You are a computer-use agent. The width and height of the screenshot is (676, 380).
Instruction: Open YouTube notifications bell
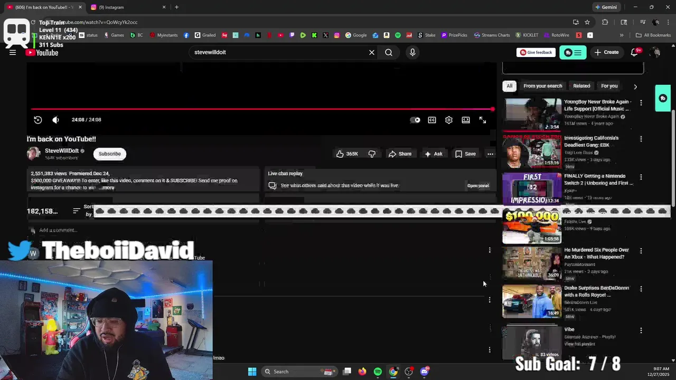click(634, 52)
